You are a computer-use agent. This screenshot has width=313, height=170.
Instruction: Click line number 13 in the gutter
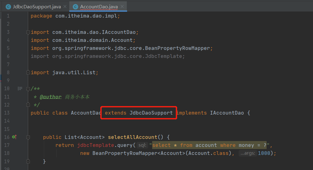click(x=7, y=113)
